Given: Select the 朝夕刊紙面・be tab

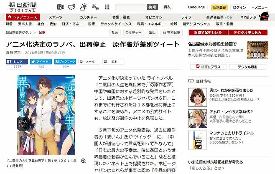Looking at the screenshot, I should pyautogui.click(x=219, y=17).
